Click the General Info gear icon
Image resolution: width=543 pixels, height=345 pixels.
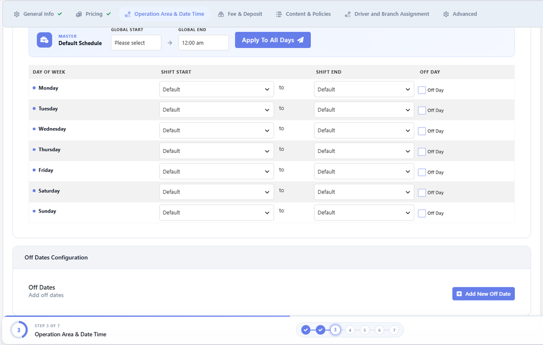pyautogui.click(x=16, y=14)
